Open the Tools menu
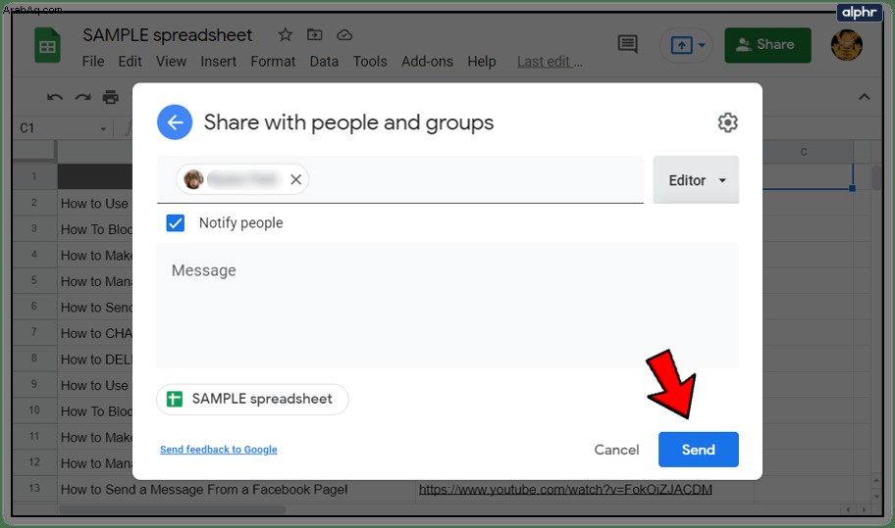895x528 pixels. (370, 61)
